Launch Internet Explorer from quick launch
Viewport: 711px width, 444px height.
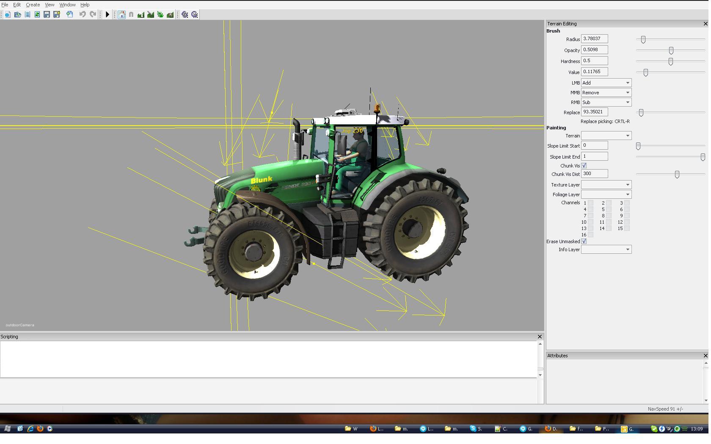click(30, 429)
